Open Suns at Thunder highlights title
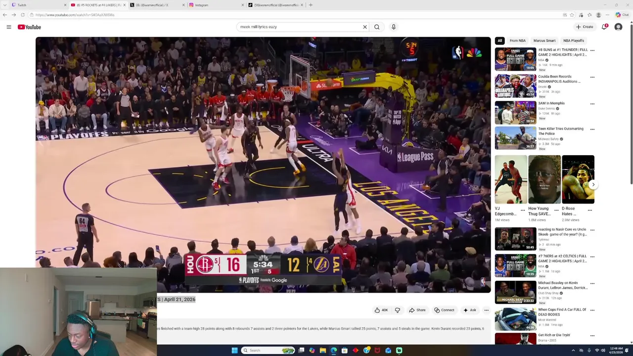This screenshot has width=633, height=356. pos(563,52)
